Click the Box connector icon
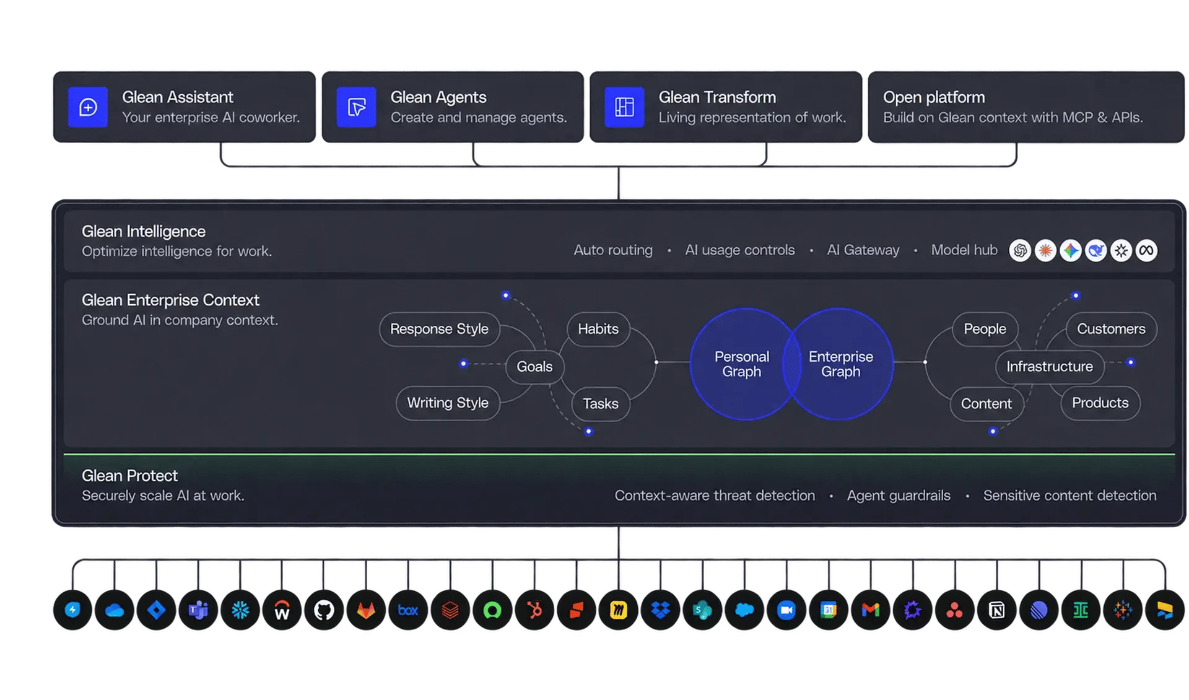Image resolution: width=1189 pixels, height=700 pixels. 408,610
